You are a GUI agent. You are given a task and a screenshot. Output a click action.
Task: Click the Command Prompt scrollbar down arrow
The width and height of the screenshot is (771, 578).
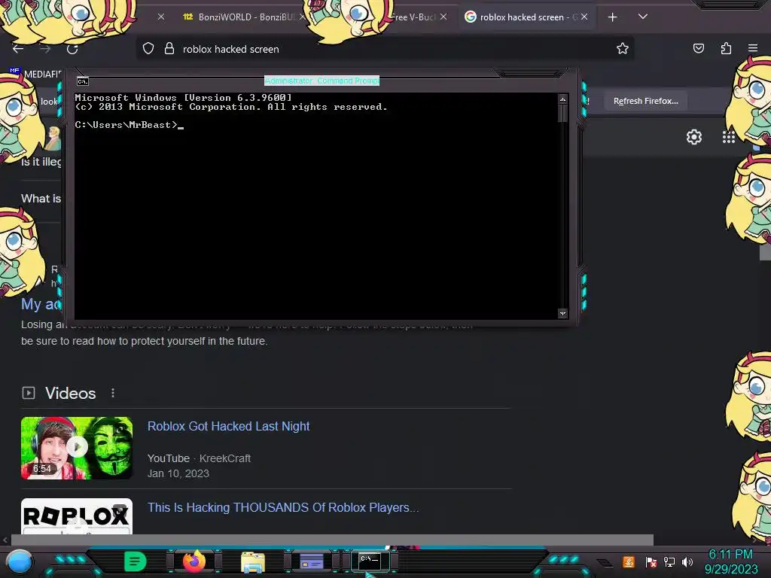(562, 314)
